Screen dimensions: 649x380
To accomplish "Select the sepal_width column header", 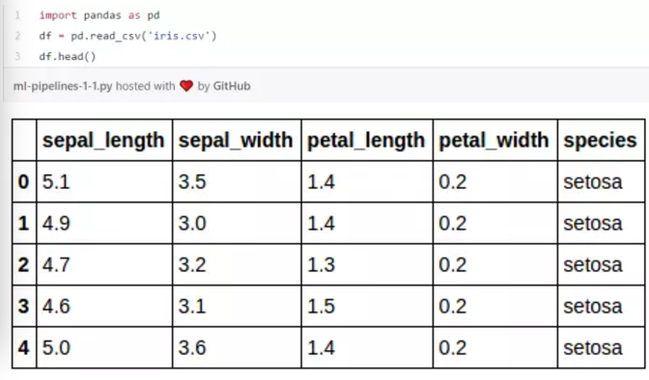I will pos(237,140).
